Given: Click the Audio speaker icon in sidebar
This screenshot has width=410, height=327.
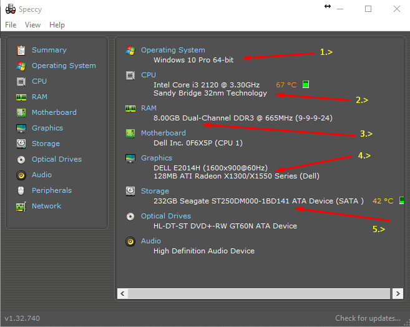Looking at the screenshot, I should click(21, 175).
